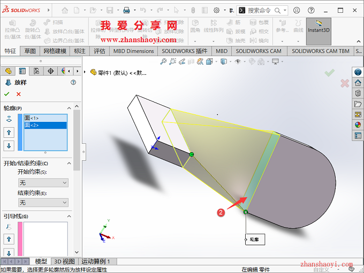Open the ConfigurationManager panel tab

point(36,71)
